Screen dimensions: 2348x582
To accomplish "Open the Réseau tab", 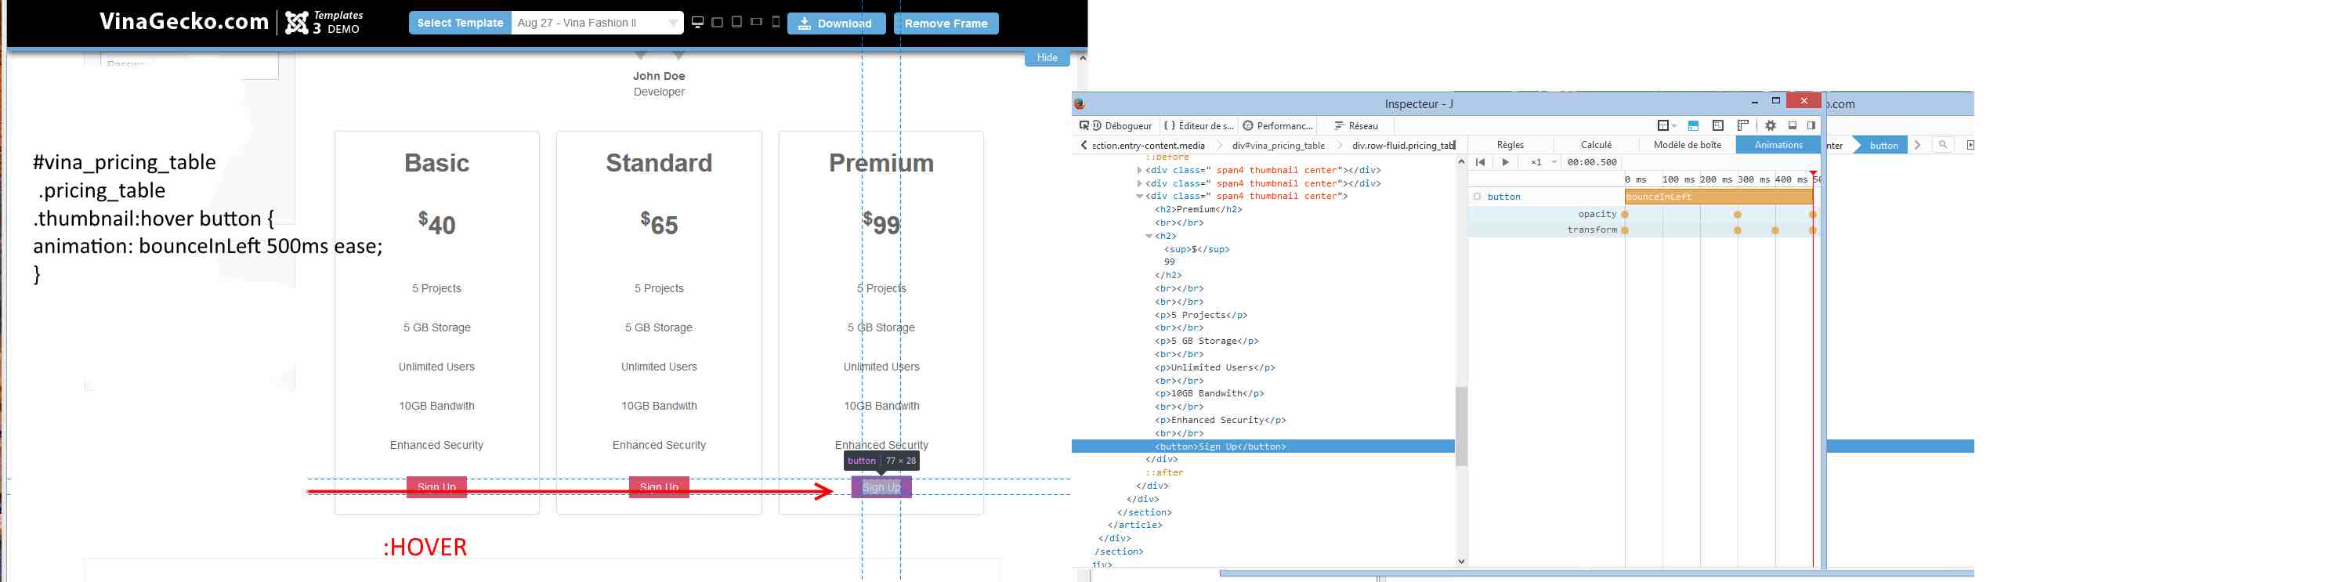I will 1356,125.
